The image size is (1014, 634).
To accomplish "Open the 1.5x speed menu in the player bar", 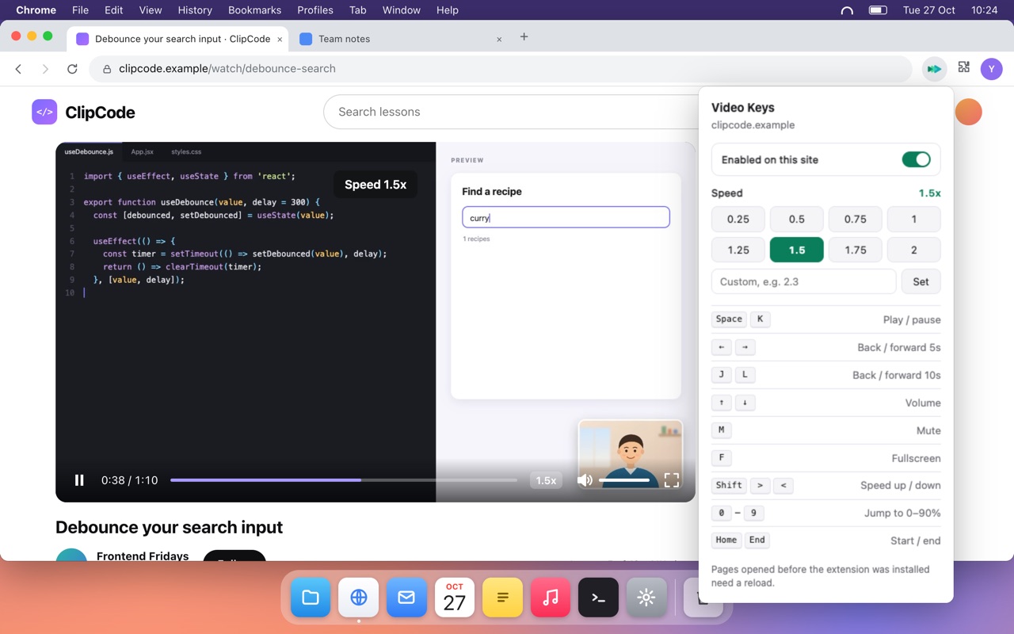I will coord(546,480).
